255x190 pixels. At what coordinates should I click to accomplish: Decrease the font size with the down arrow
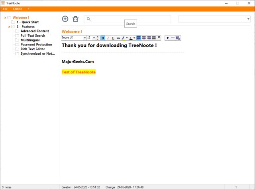click(98, 39)
